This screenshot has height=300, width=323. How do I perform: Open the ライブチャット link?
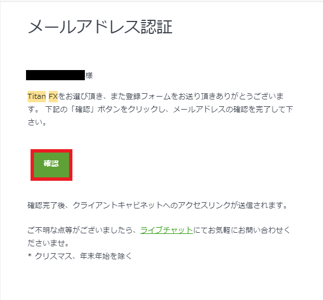[x=166, y=230]
